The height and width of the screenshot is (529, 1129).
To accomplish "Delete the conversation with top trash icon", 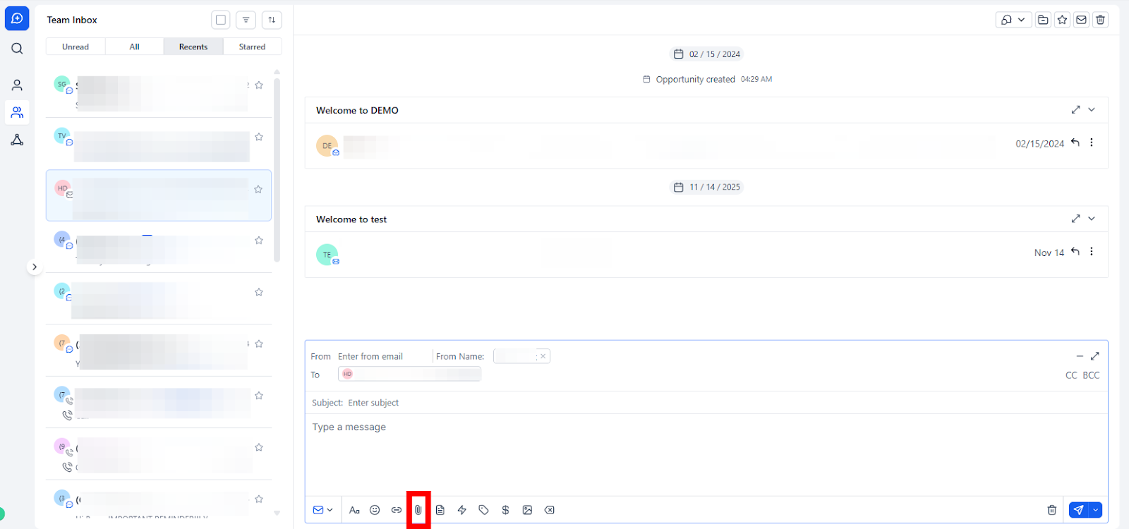I will coord(1100,20).
